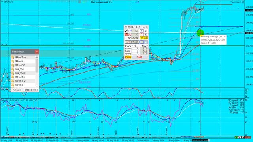Click the RR value 2.01
The image size is (253, 142).
[x=135, y=38]
